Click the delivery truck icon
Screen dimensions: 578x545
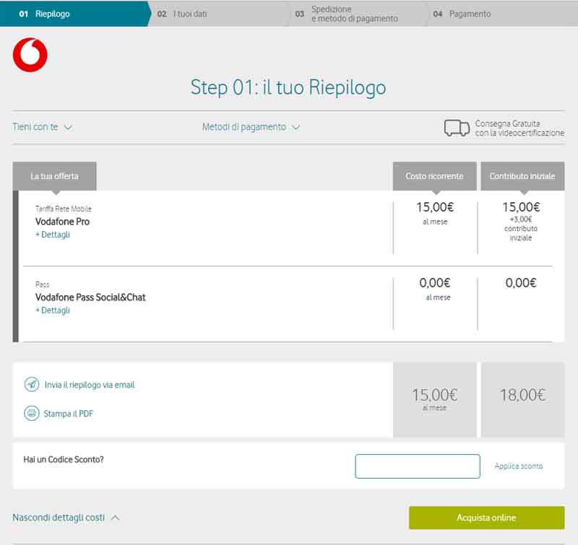pos(457,128)
